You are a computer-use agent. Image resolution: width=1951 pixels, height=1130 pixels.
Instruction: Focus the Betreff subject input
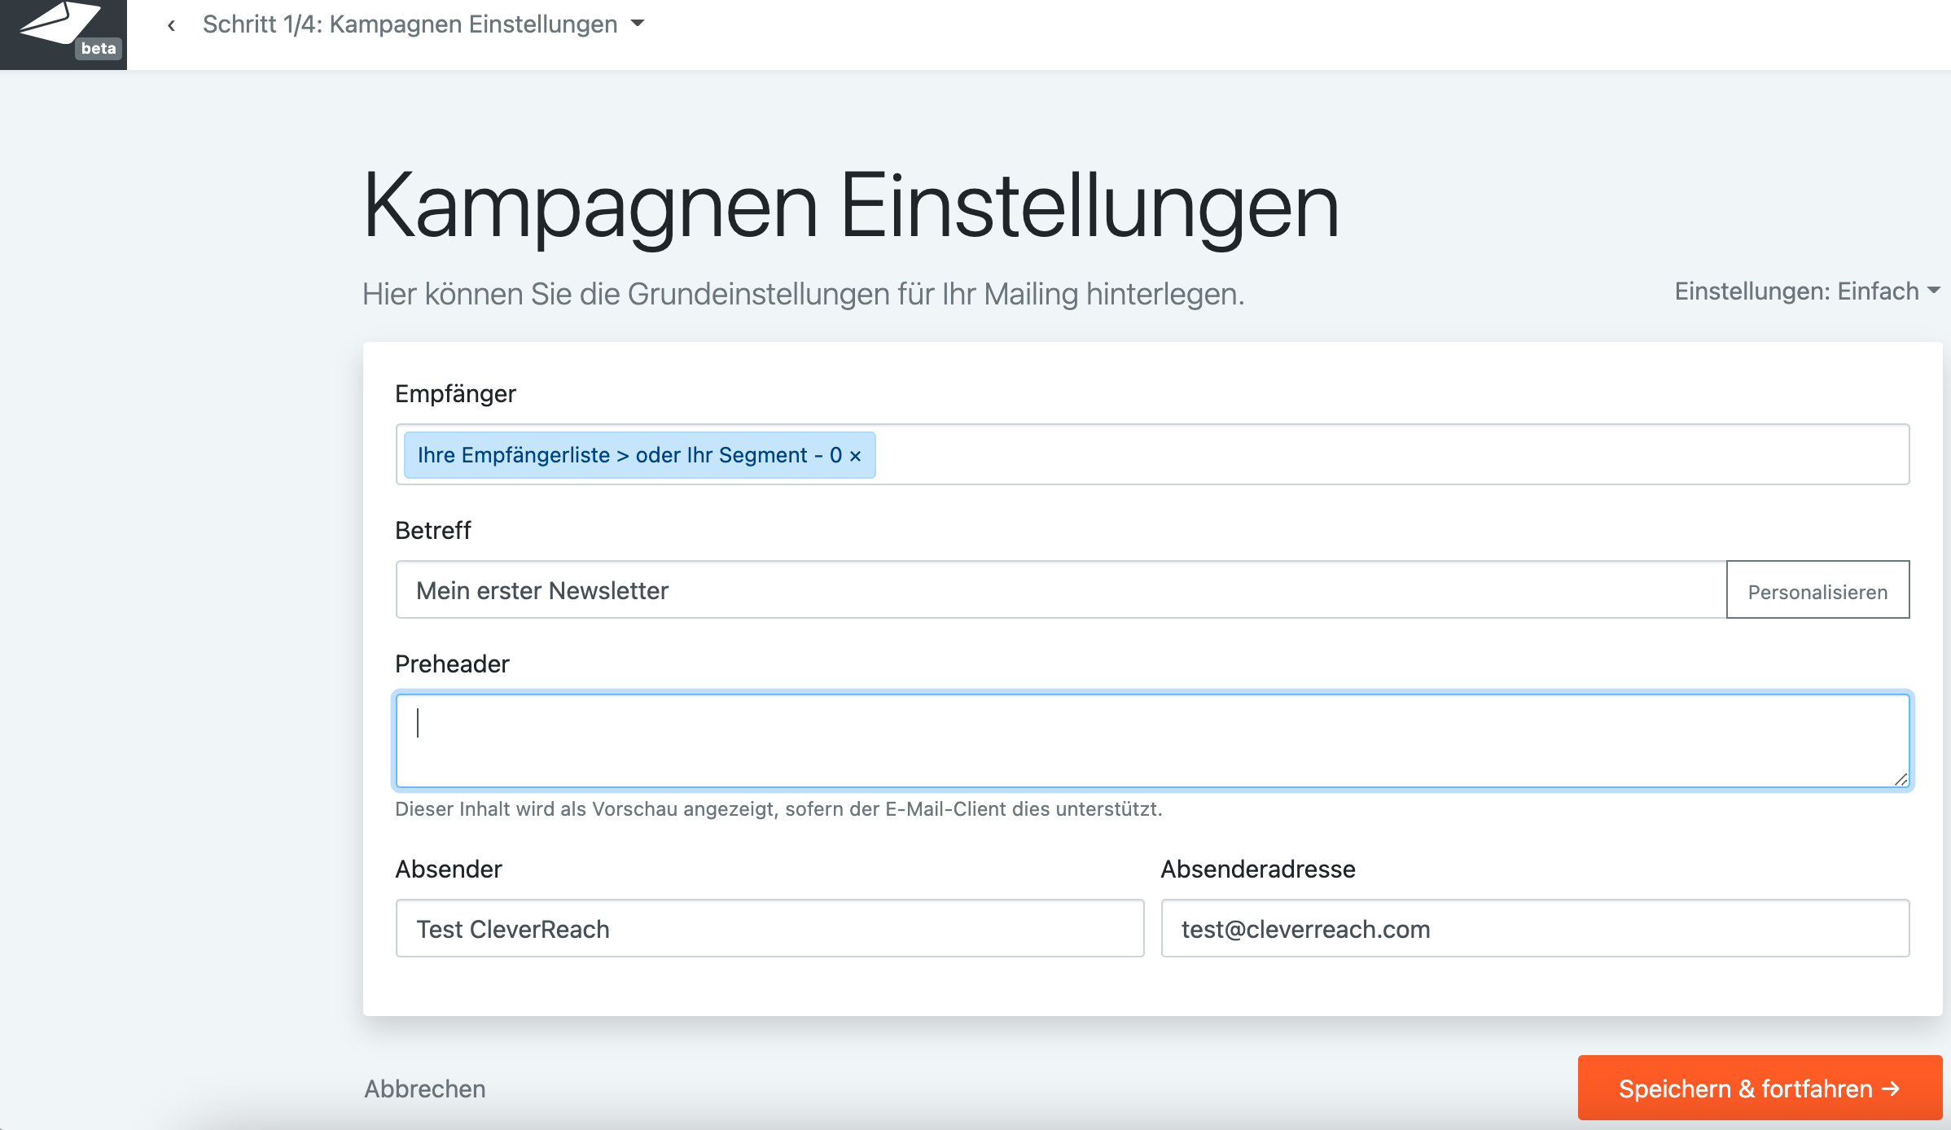pos(1059,590)
